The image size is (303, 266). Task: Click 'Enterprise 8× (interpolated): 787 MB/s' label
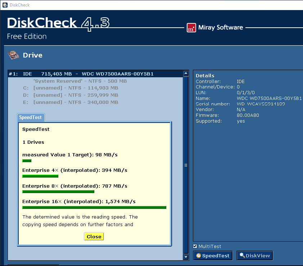(75, 186)
